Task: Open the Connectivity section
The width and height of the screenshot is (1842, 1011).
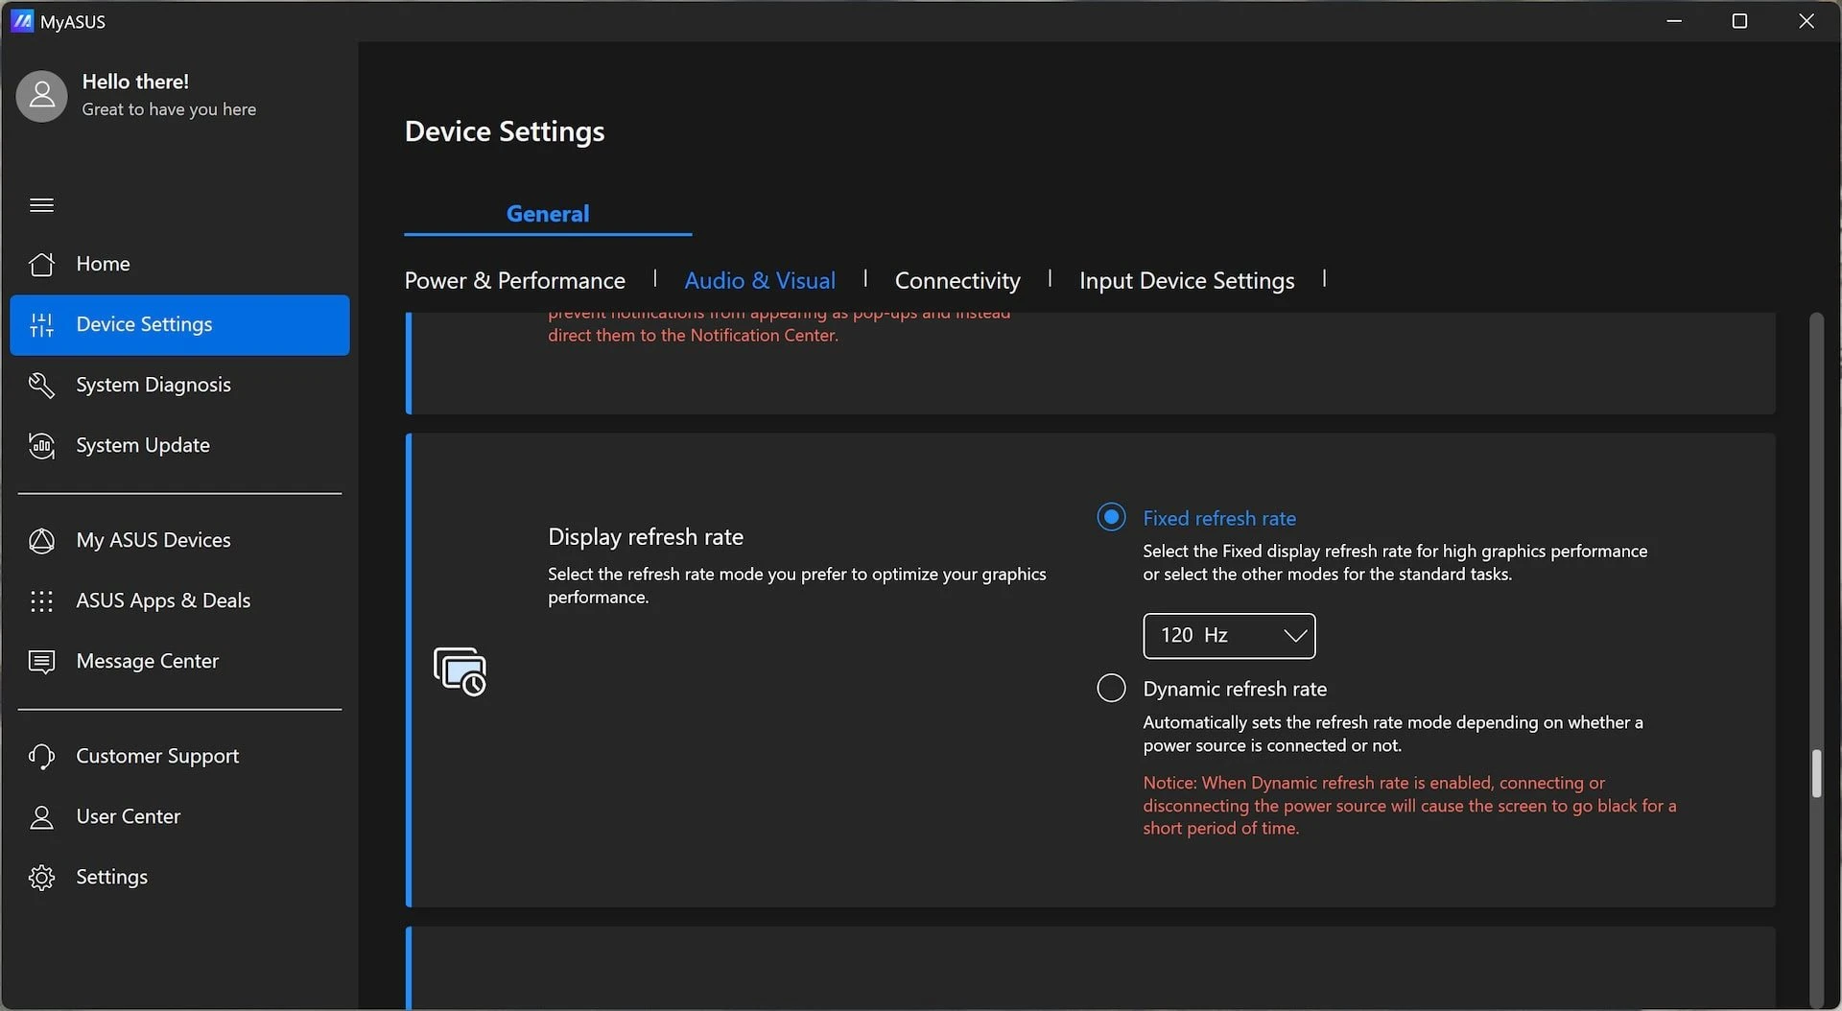Action: pos(957,280)
